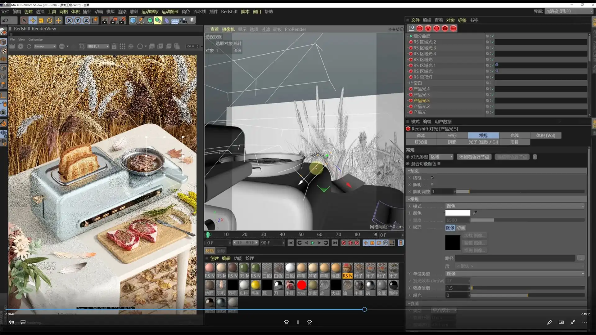Open the 灯光类型 区域 dropdown

(x=441, y=157)
